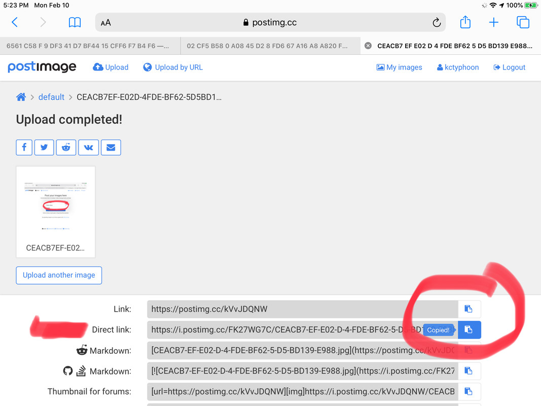The height and width of the screenshot is (406, 541).
Task: Choose Upload by URL
Action: (173, 67)
